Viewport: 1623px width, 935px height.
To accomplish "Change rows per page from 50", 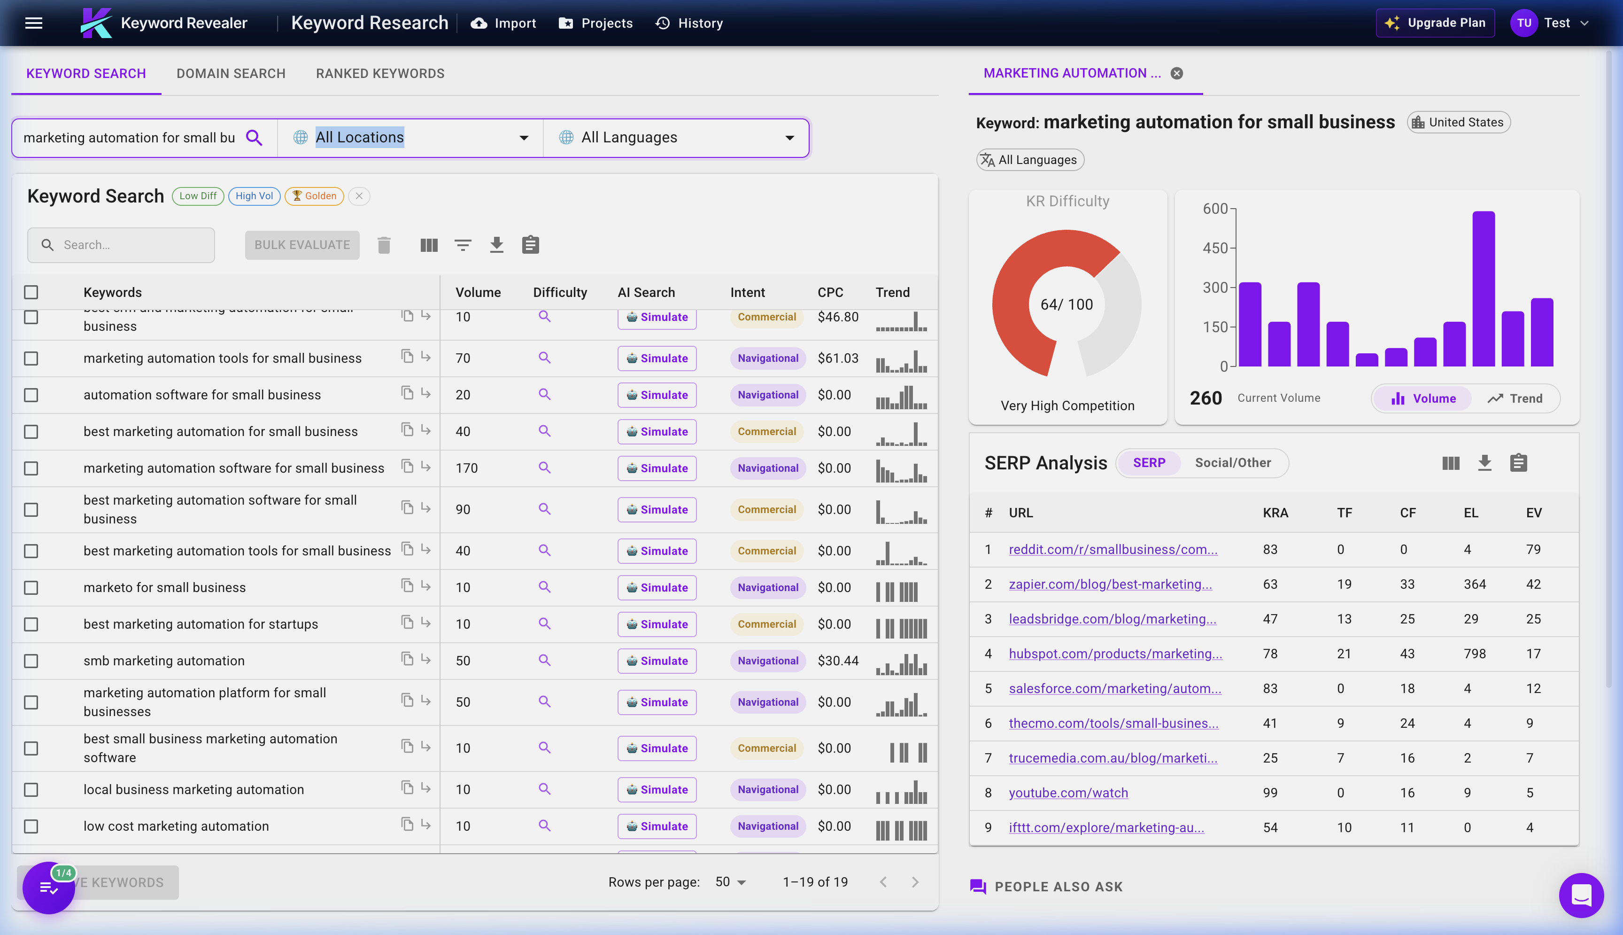I will pyautogui.click(x=730, y=882).
